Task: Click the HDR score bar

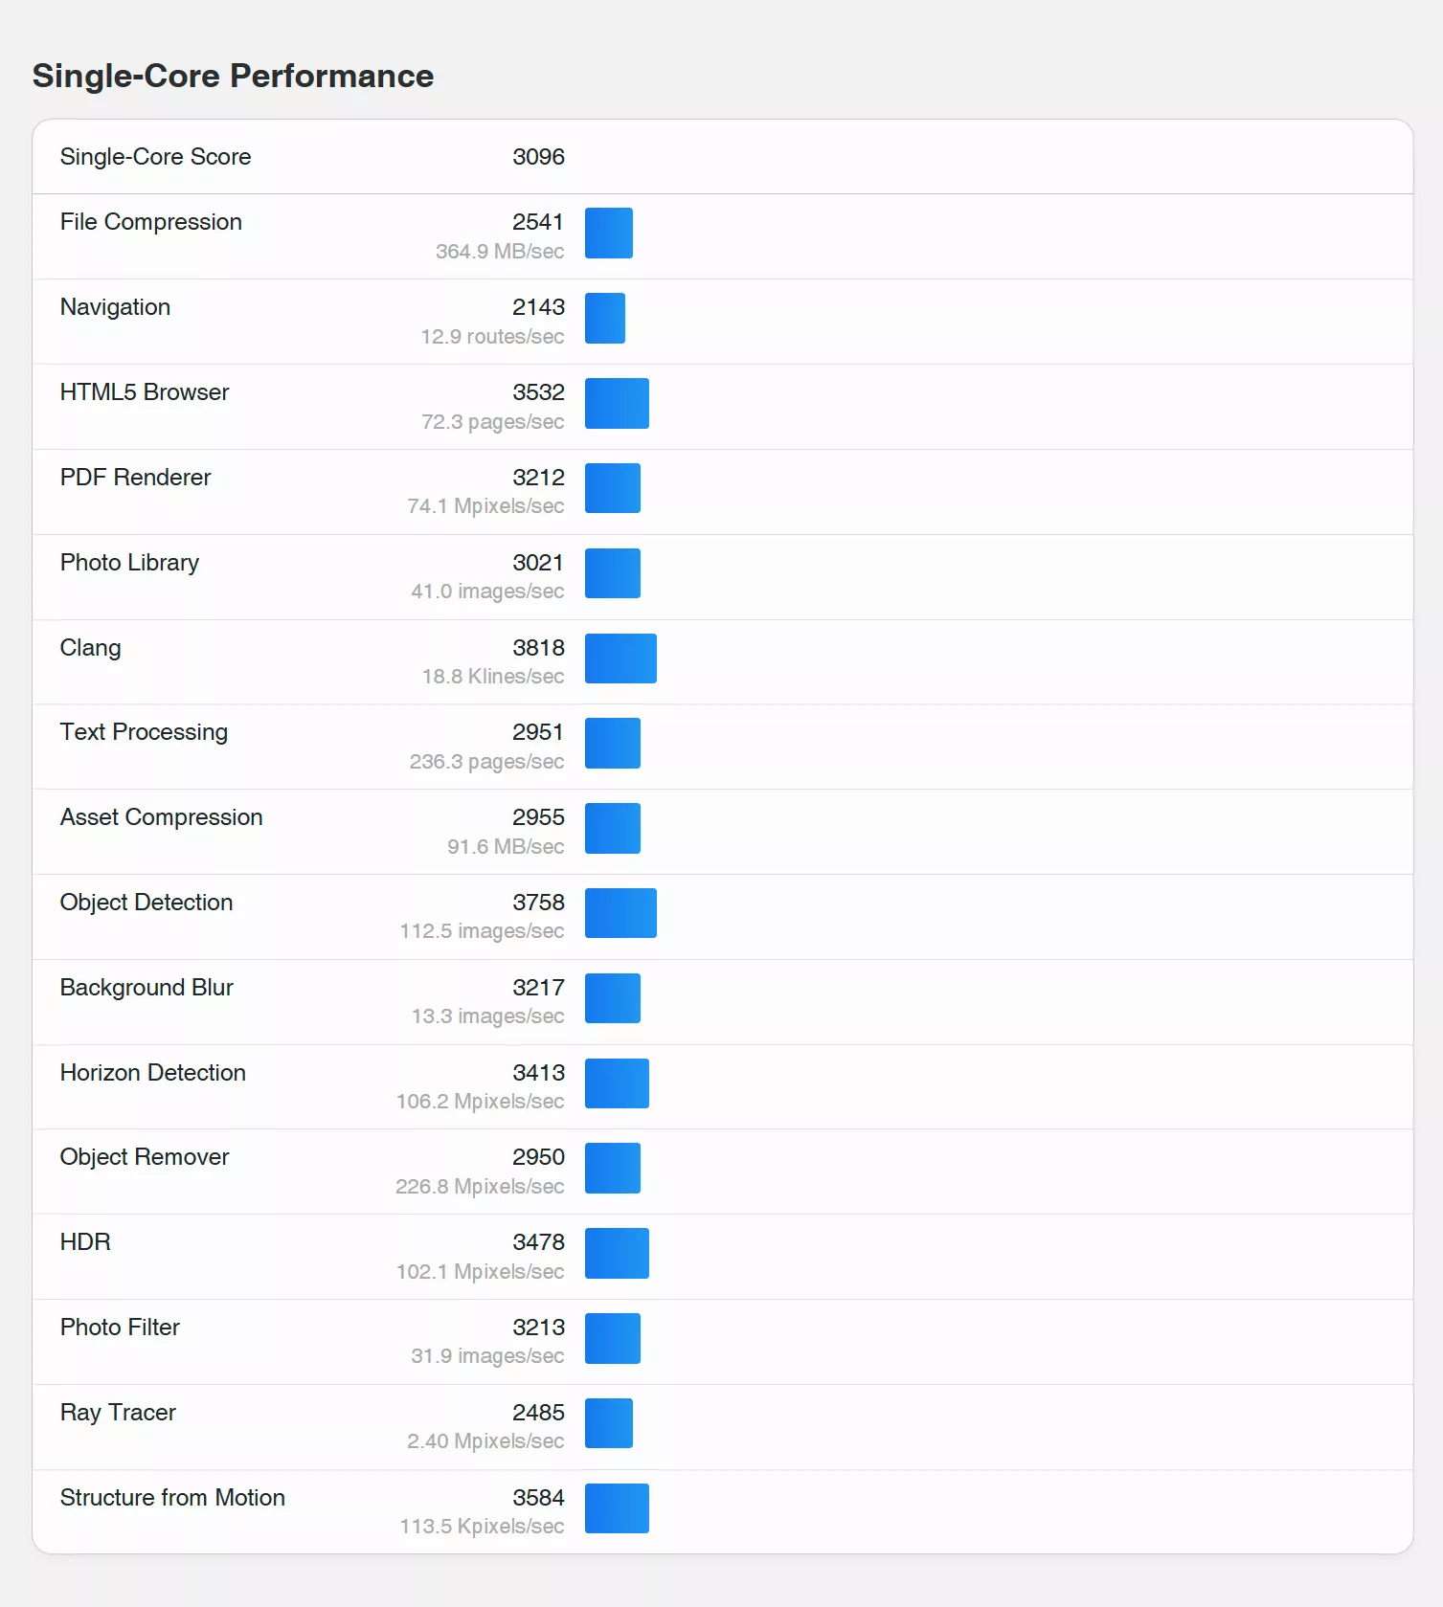Action: click(x=617, y=1253)
